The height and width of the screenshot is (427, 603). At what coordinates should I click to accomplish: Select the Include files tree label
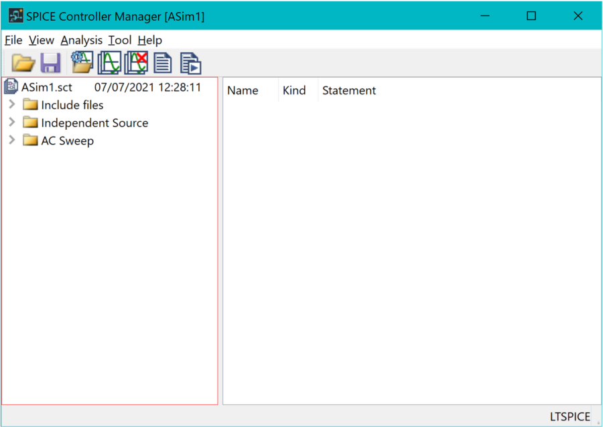[72, 105]
